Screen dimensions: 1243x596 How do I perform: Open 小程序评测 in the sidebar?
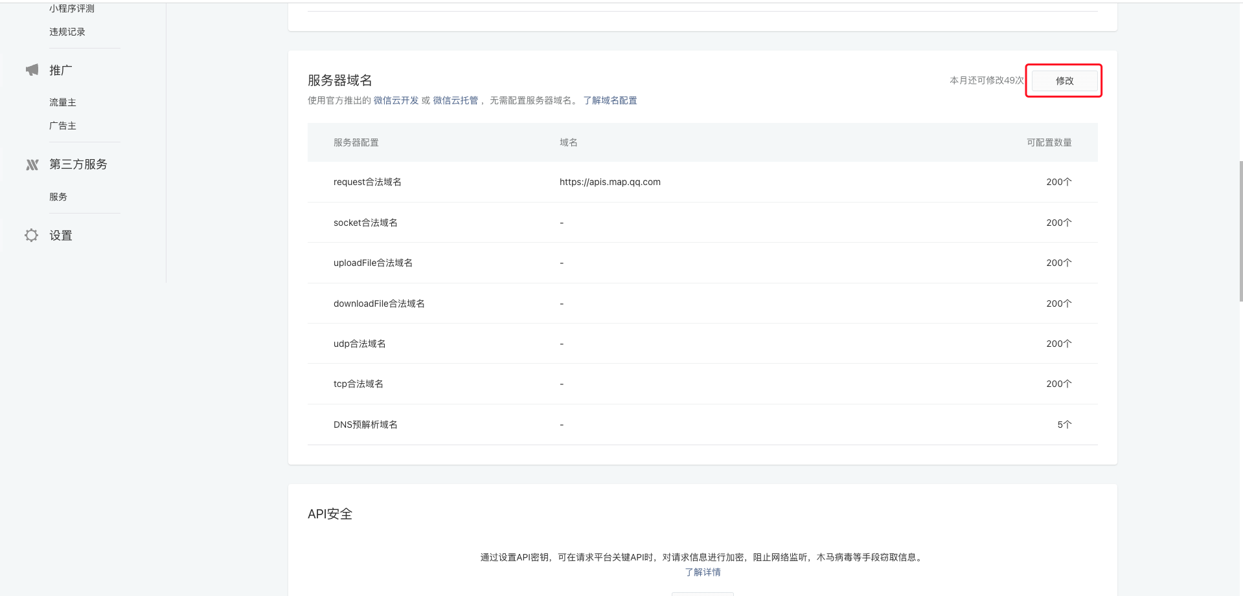(x=71, y=8)
